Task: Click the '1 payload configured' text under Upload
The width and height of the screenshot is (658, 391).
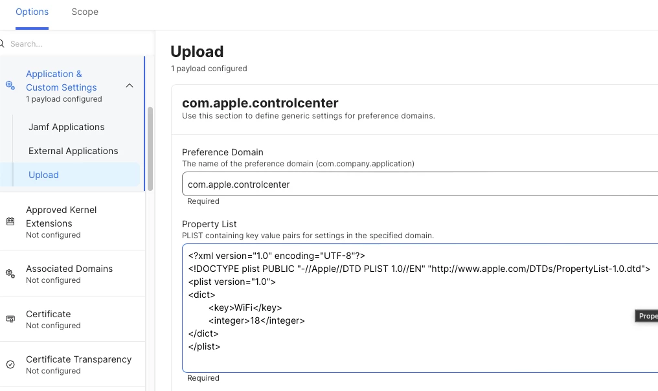Action: (x=209, y=69)
